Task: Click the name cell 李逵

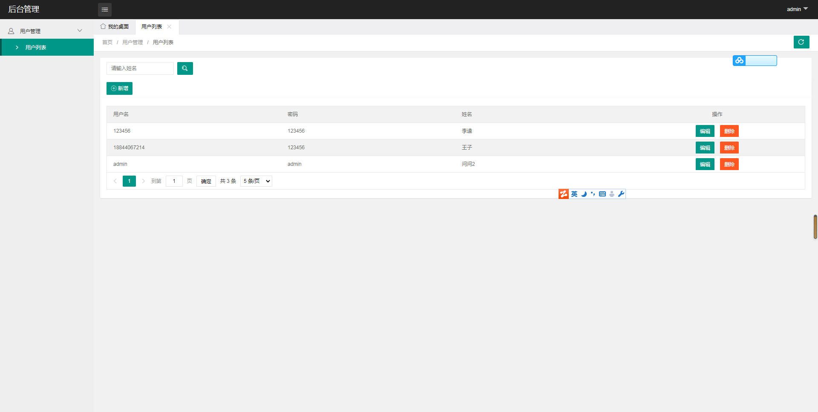Action: click(x=467, y=131)
